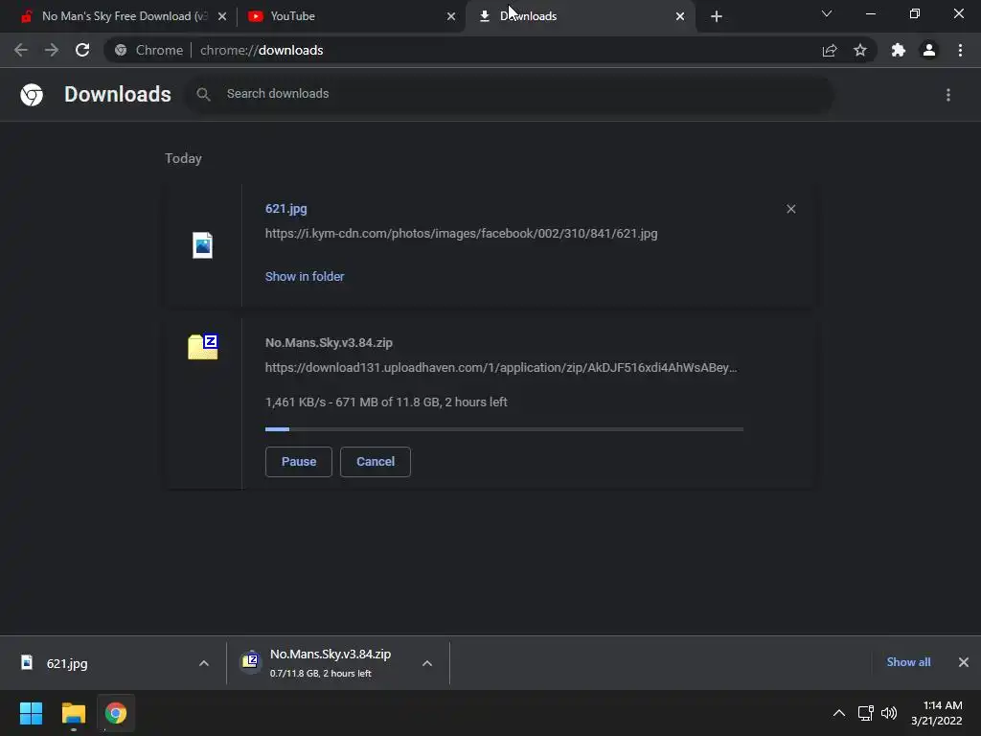Click the kym-cdn.com 621.jpg source URL
This screenshot has height=736, width=981.
461,234
